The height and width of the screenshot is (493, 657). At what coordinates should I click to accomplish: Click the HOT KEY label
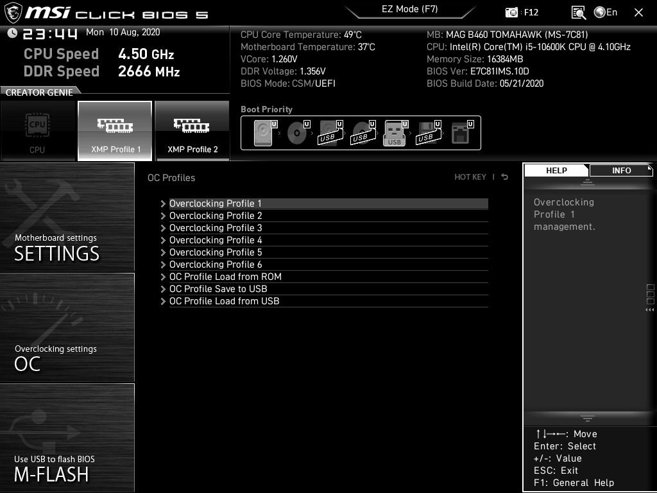(x=470, y=177)
